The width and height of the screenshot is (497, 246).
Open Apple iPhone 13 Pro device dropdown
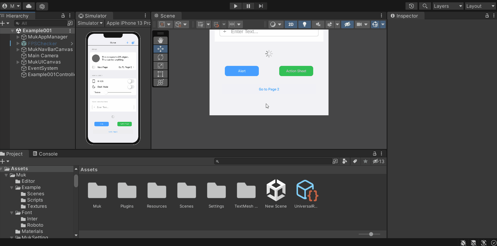[x=128, y=23]
